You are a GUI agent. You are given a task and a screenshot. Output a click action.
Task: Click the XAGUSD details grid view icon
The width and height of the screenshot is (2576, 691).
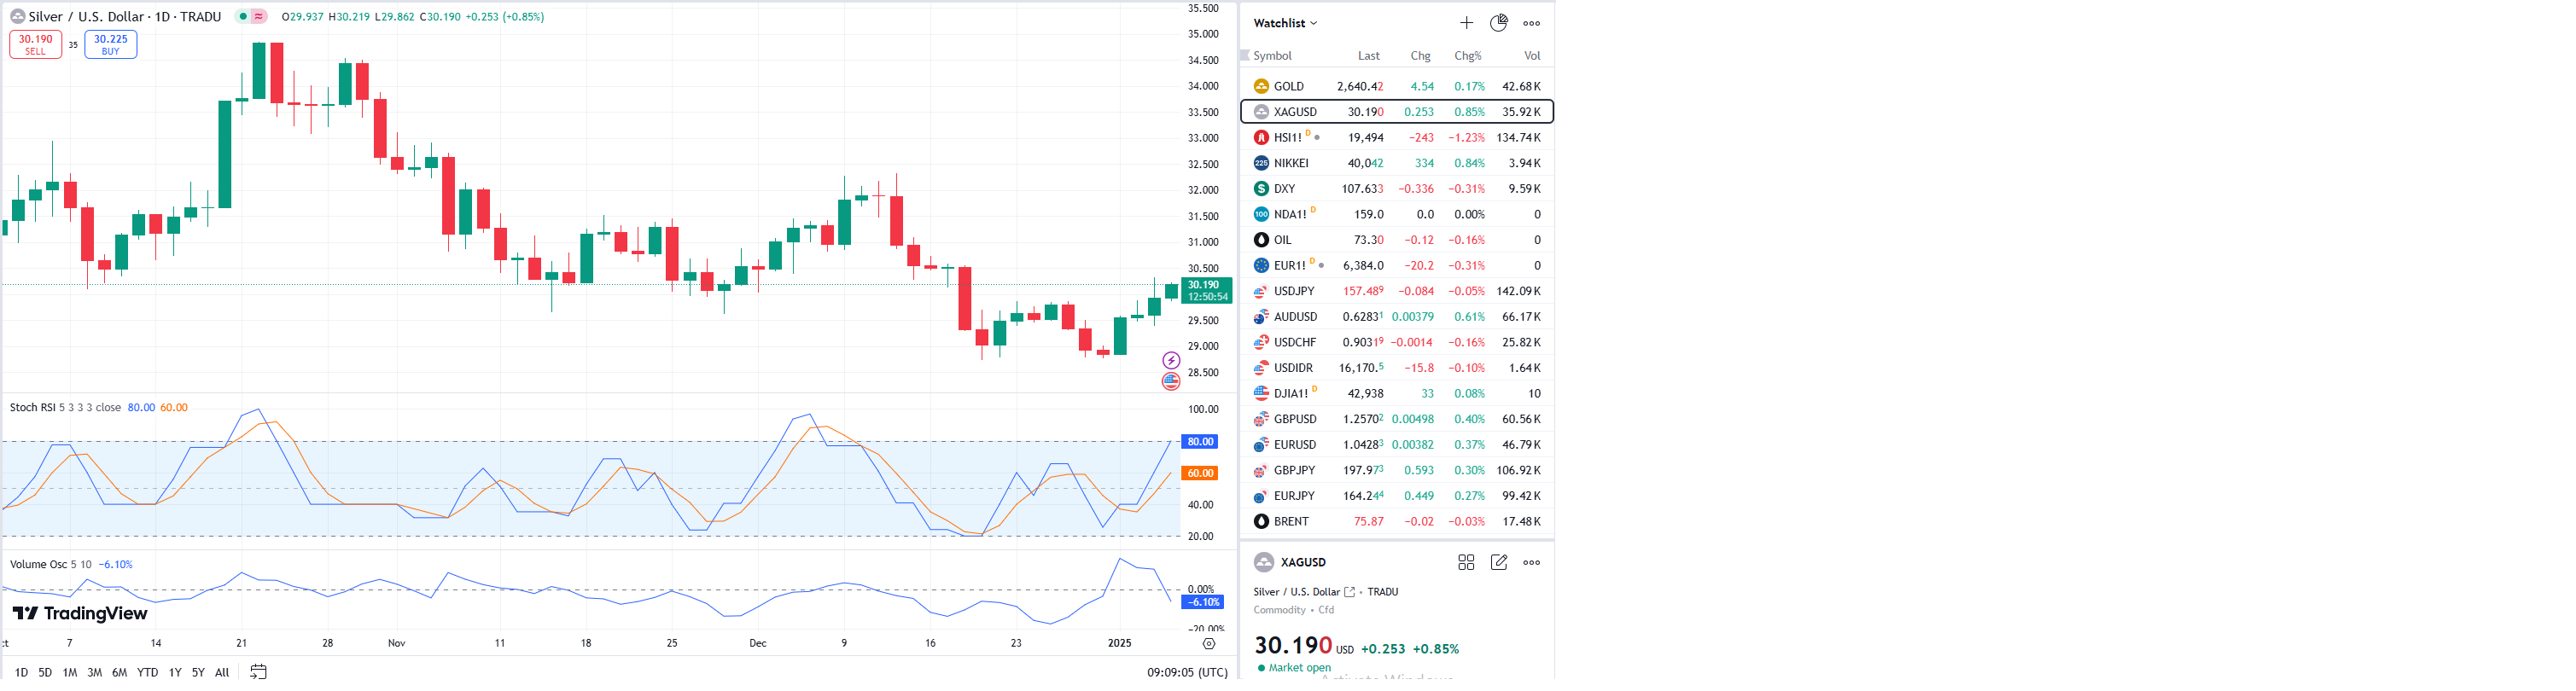coord(1466,563)
